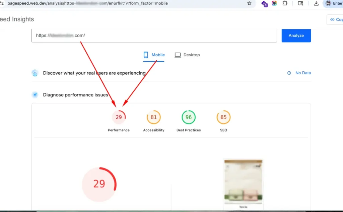343x212 pixels.
Task: Click the No Data info icon
Action: point(289,73)
